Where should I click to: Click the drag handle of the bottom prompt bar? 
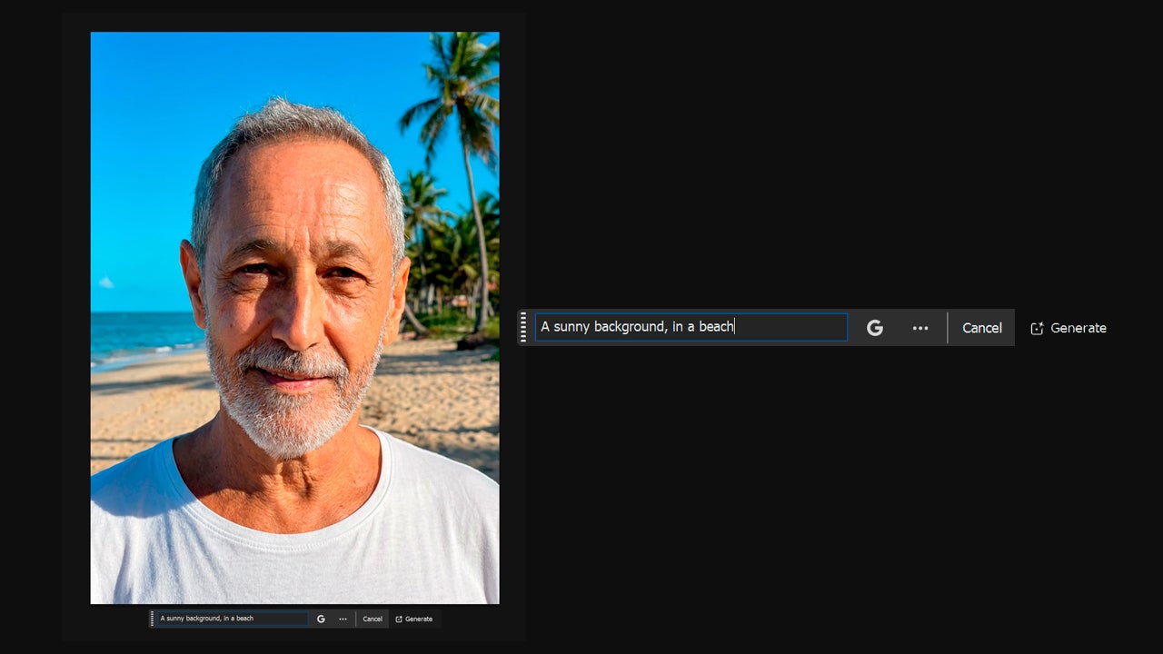[x=152, y=619]
